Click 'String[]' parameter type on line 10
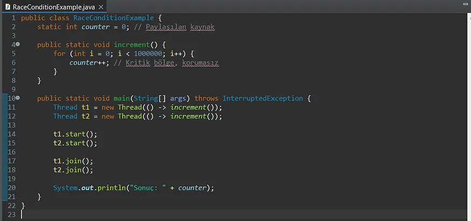 click(150, 98)
